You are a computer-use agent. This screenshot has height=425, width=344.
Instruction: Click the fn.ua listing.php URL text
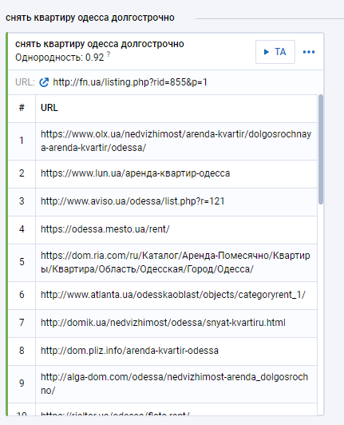point(130,82)
